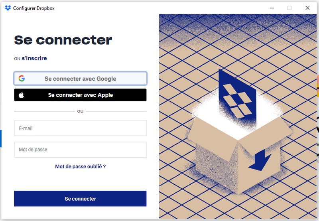
Task: Close the Configurer Dropbox window
Action: click(x=307, y=8)
